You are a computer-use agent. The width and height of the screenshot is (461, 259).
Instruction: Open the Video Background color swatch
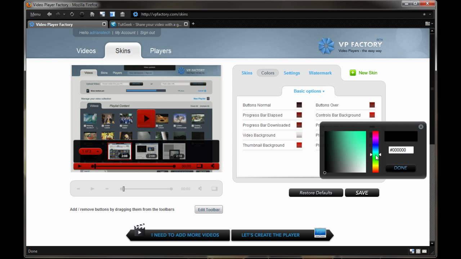299,135
